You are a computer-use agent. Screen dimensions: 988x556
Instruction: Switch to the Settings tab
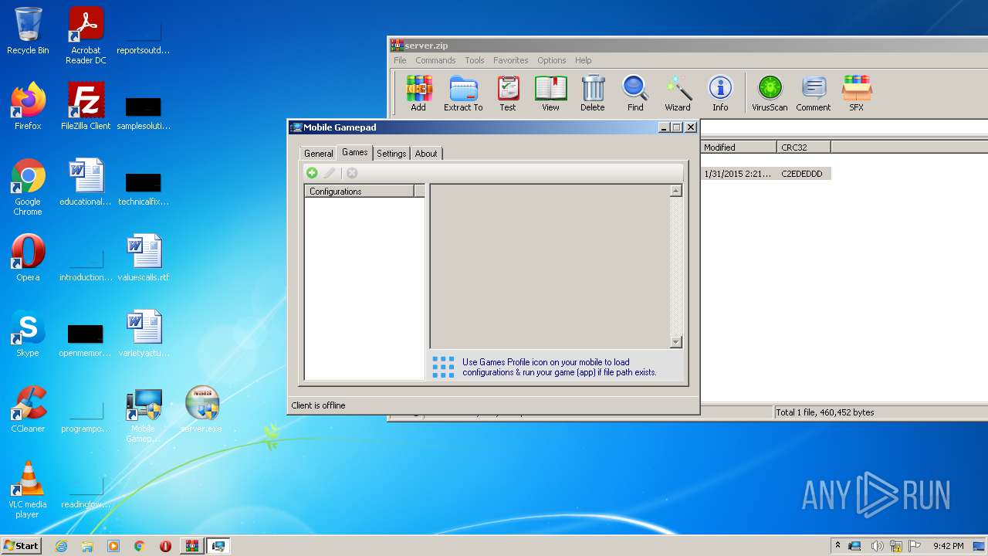pos(391,154)
